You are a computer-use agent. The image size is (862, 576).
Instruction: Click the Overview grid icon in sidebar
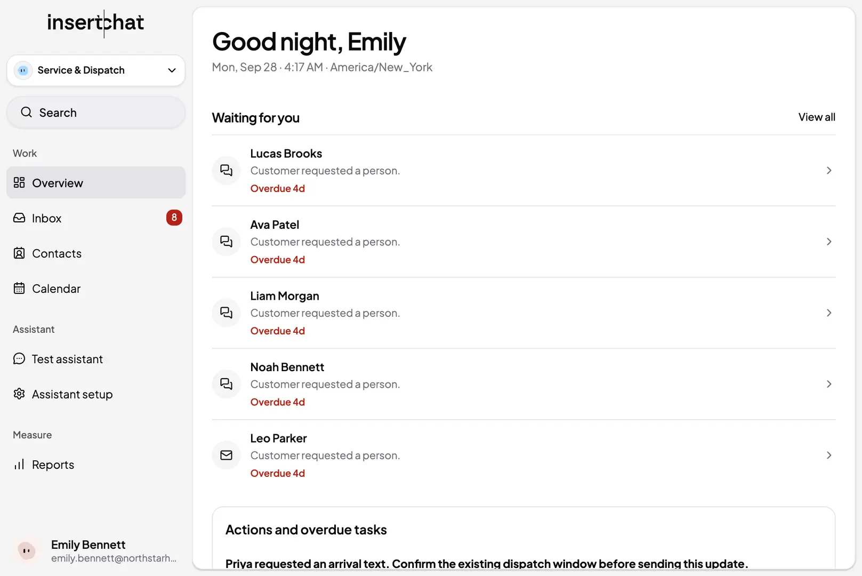(x=19, y=182)
